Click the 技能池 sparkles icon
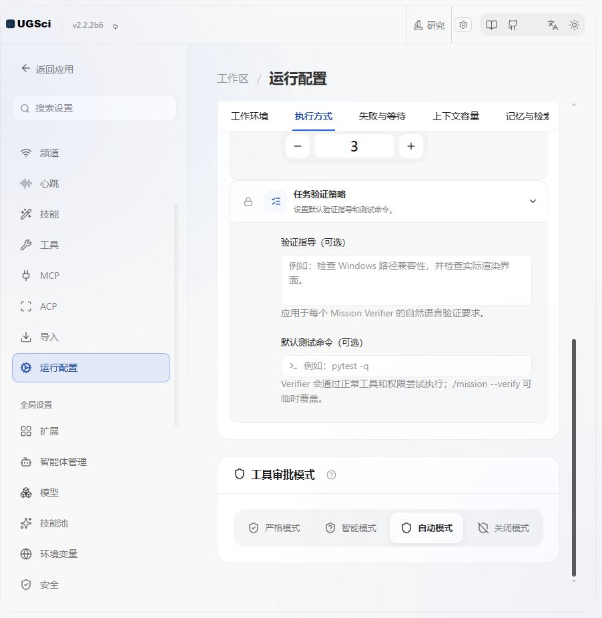The image size is (602, 618). [x=26, y=523]
